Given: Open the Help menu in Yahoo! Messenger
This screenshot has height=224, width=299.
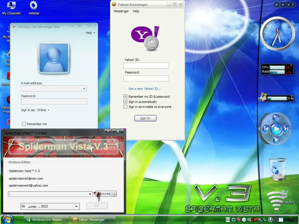Looking at the screenshot, I should click(136, 11).
